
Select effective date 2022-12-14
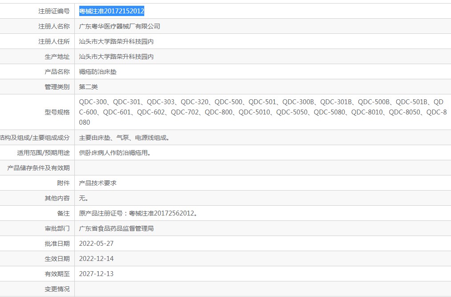[x=96, y=259]
